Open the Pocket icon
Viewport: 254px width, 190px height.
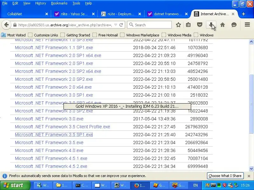[x=200, y=25]
